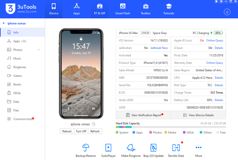
Task: Click the download manager arrow icon
Action: pos(227,12)
